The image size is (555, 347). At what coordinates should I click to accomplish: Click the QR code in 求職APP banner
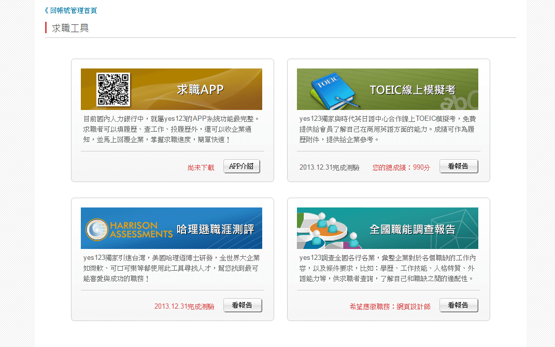[x=113, y=89]
